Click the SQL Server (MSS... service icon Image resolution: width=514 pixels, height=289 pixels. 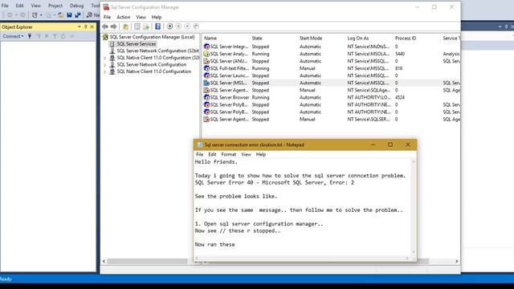point(206,83)
